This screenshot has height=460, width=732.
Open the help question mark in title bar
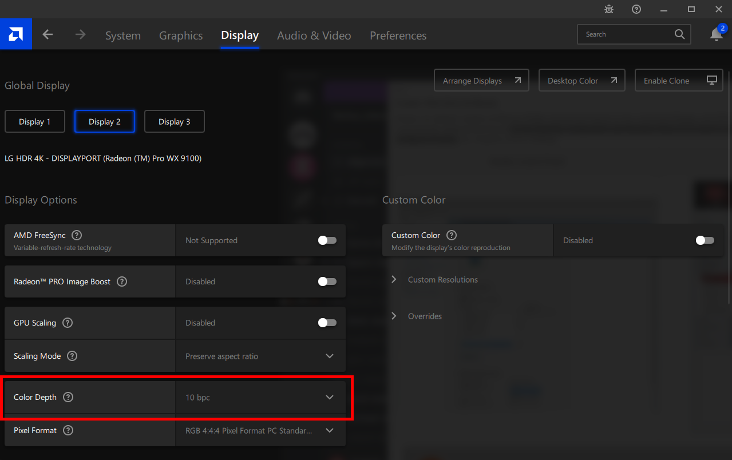(x=636, y=9)
